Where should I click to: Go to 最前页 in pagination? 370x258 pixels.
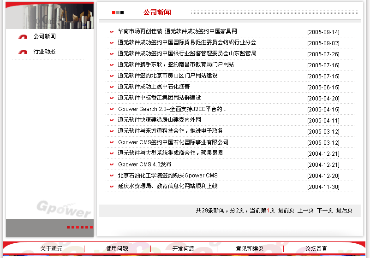click(286, 211)
